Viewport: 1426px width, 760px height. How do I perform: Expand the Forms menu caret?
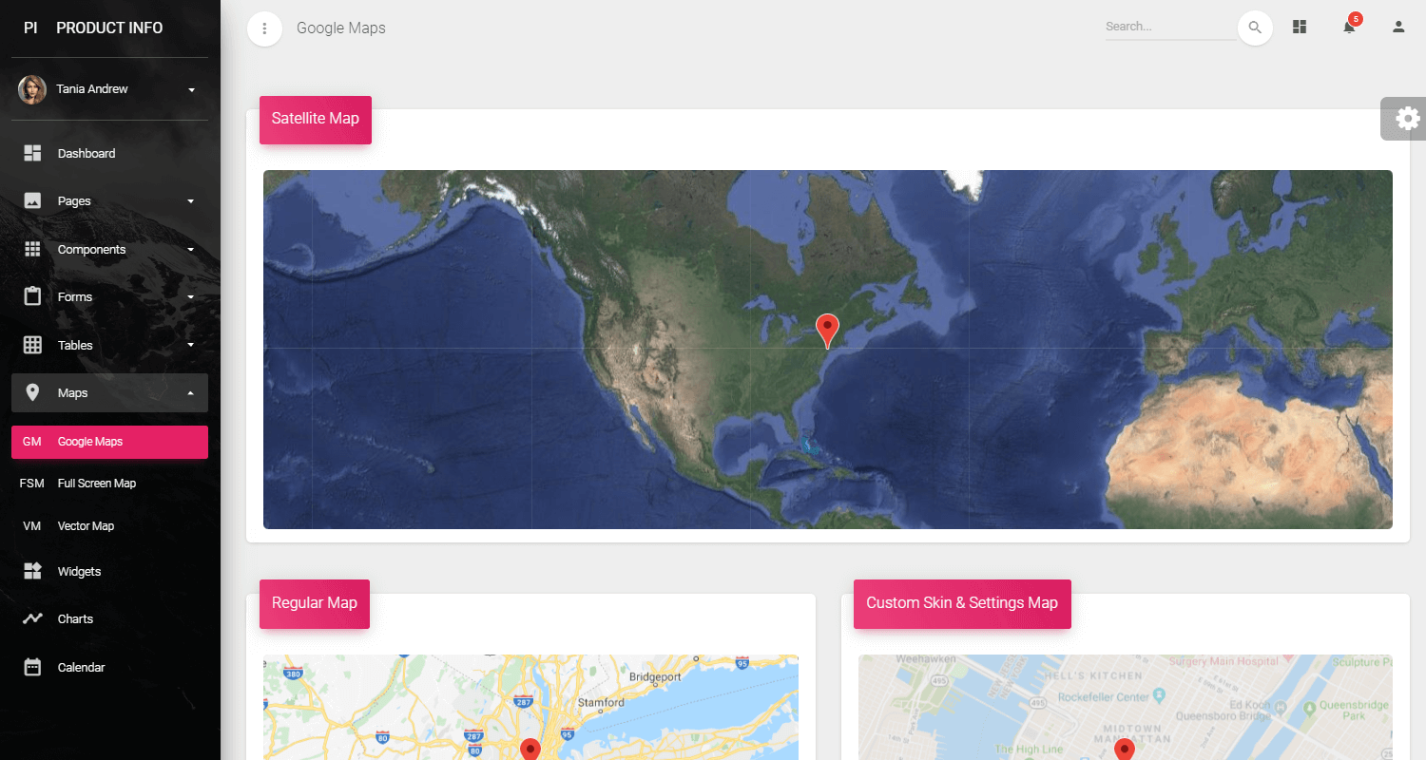[x=190, y=297]
